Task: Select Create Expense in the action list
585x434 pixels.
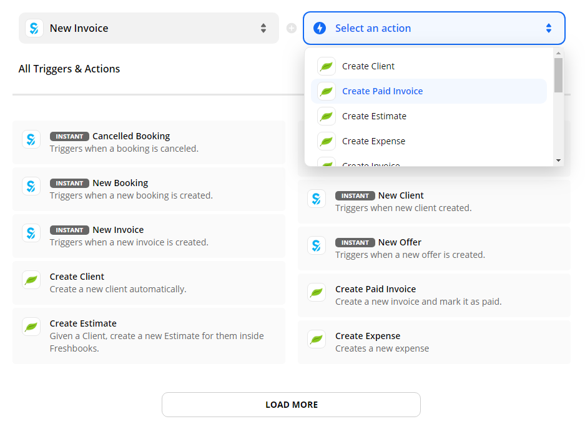Action: click(x=373, y=141)
